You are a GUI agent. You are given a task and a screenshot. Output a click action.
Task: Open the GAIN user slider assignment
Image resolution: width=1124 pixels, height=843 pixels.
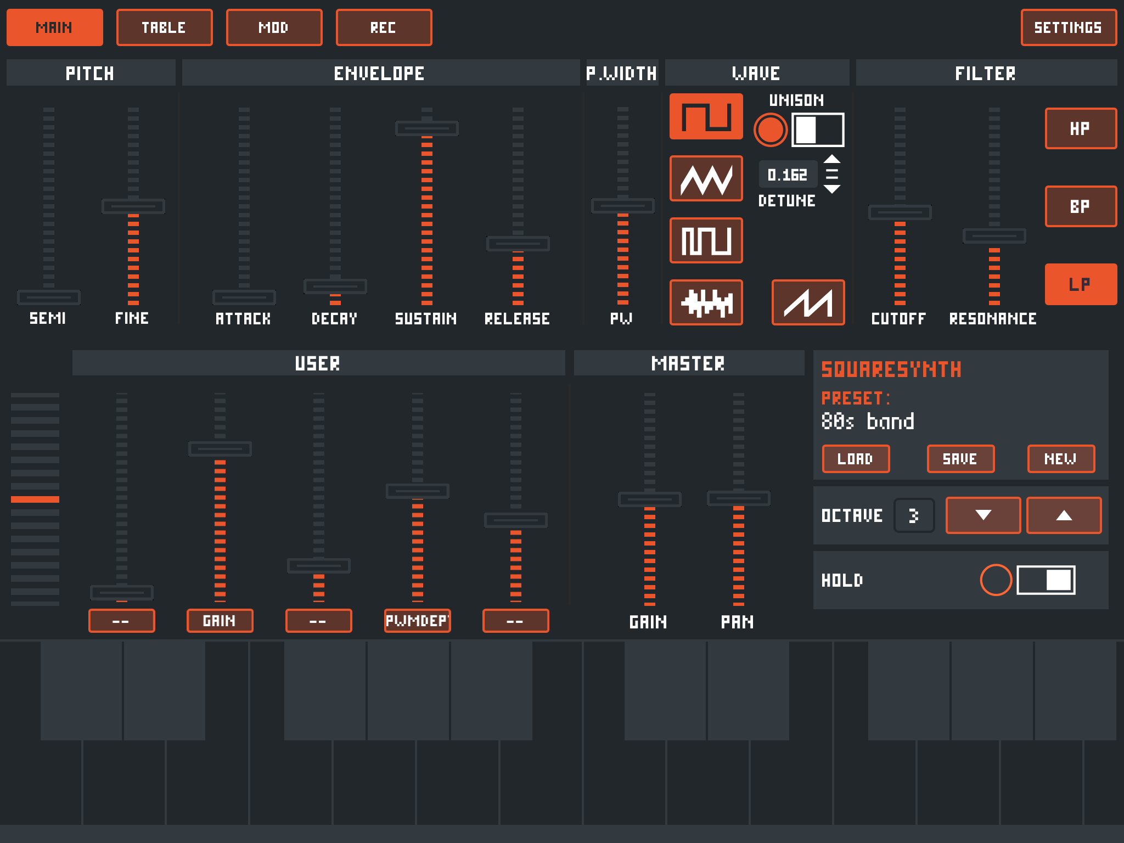pos(220,621)
